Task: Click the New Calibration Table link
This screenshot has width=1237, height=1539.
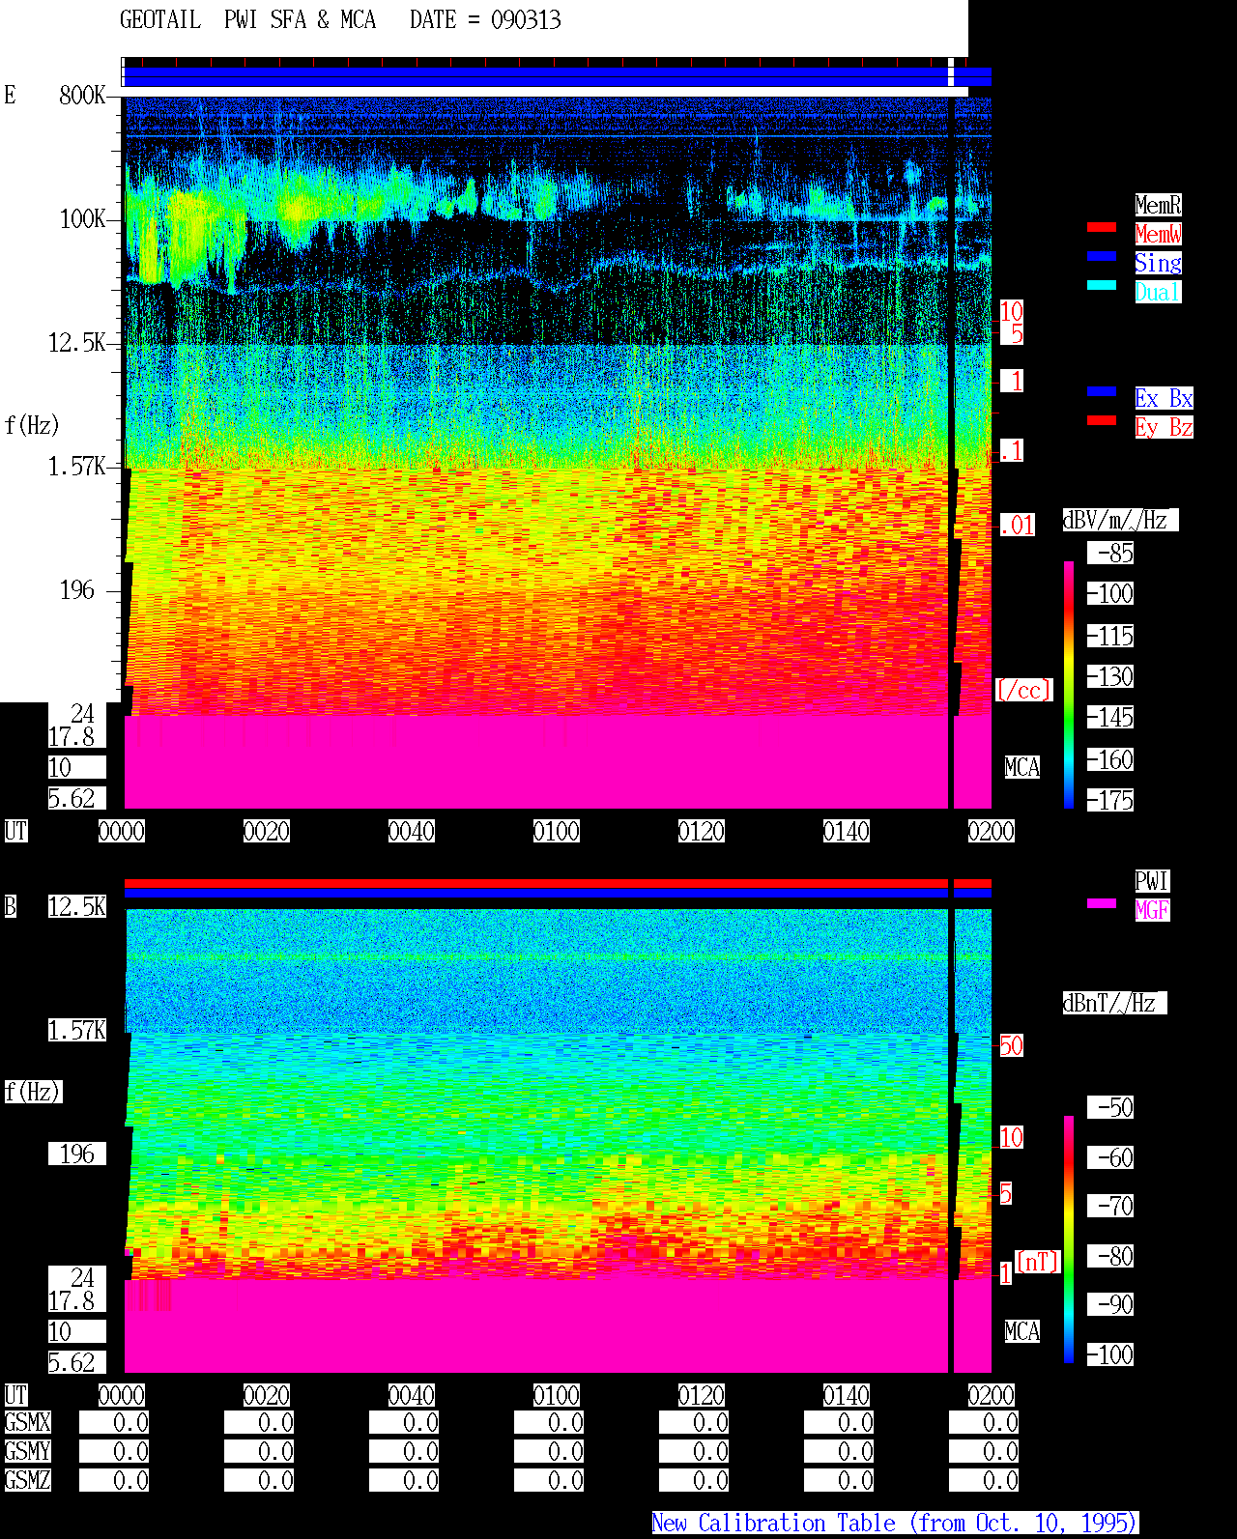Action: pos(895,1523)
